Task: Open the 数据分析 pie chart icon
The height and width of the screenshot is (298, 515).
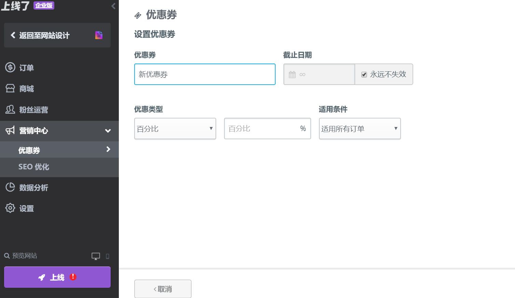Action: pos(10,187)
